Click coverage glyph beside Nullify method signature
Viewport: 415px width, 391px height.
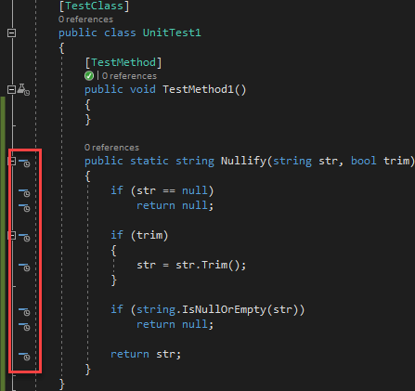24,163
